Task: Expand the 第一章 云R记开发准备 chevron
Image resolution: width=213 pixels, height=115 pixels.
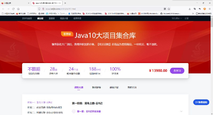Action: [181, 111]
